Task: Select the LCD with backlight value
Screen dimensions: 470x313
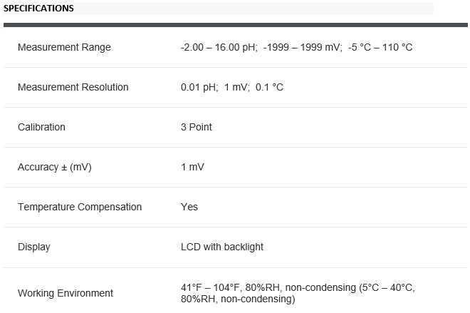Action: 222,247
